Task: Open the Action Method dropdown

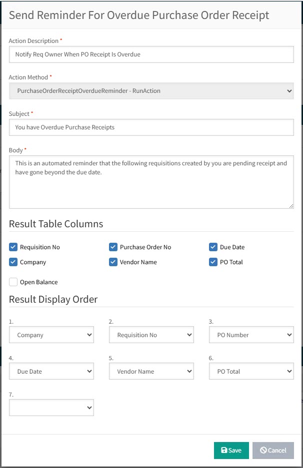Action: tap(151, 91)
